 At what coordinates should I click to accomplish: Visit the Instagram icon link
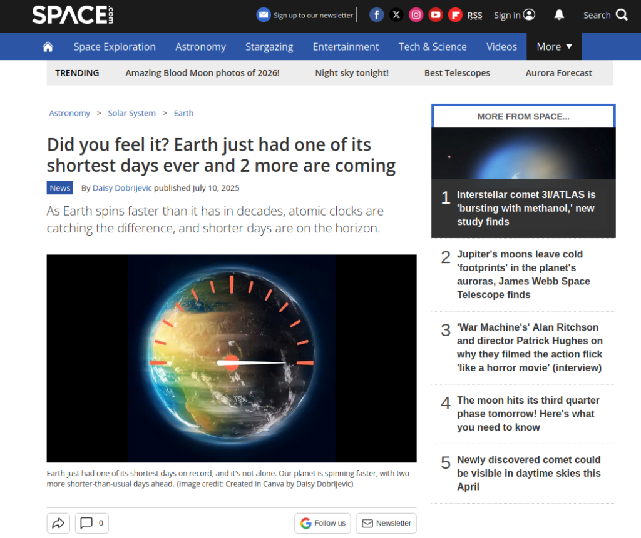416,15
